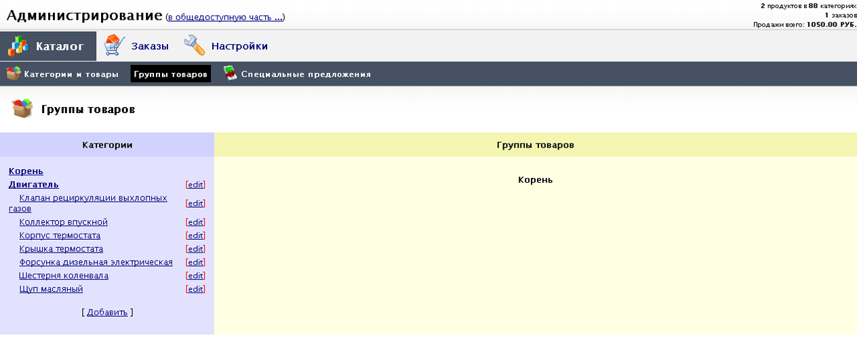
Task: Select the Группы товаров submenu item
Action: tap(170, 74)
